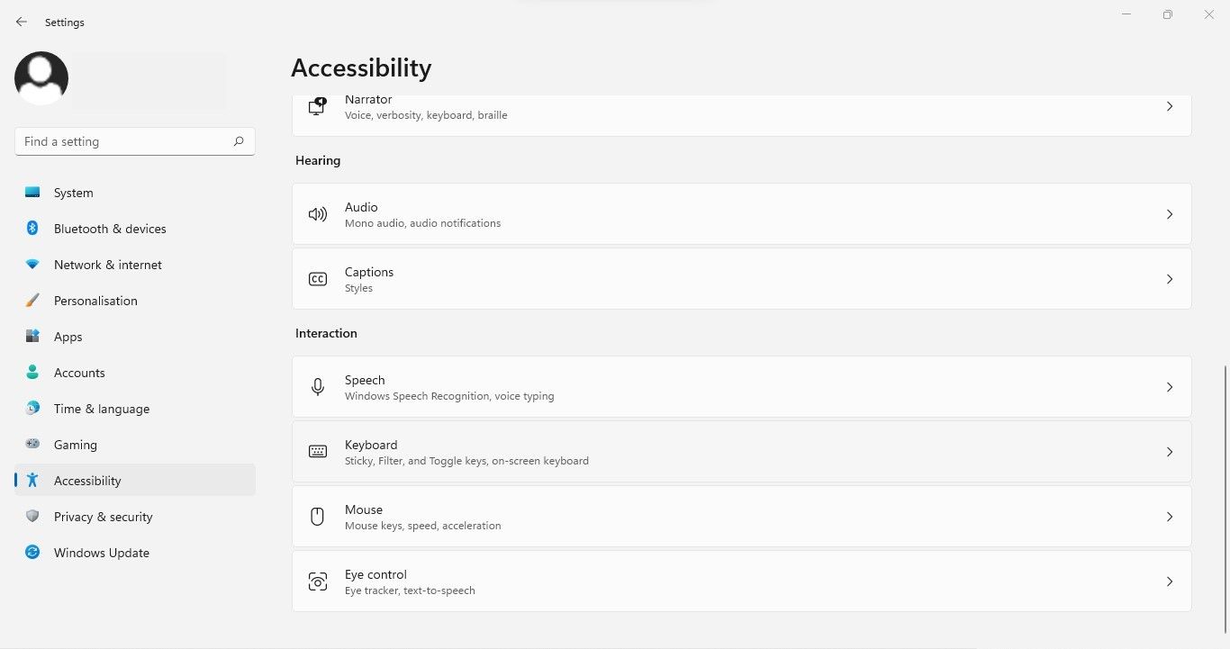
Task: Click the Apps icon in sidebar
Action: (x=32, y=337)
